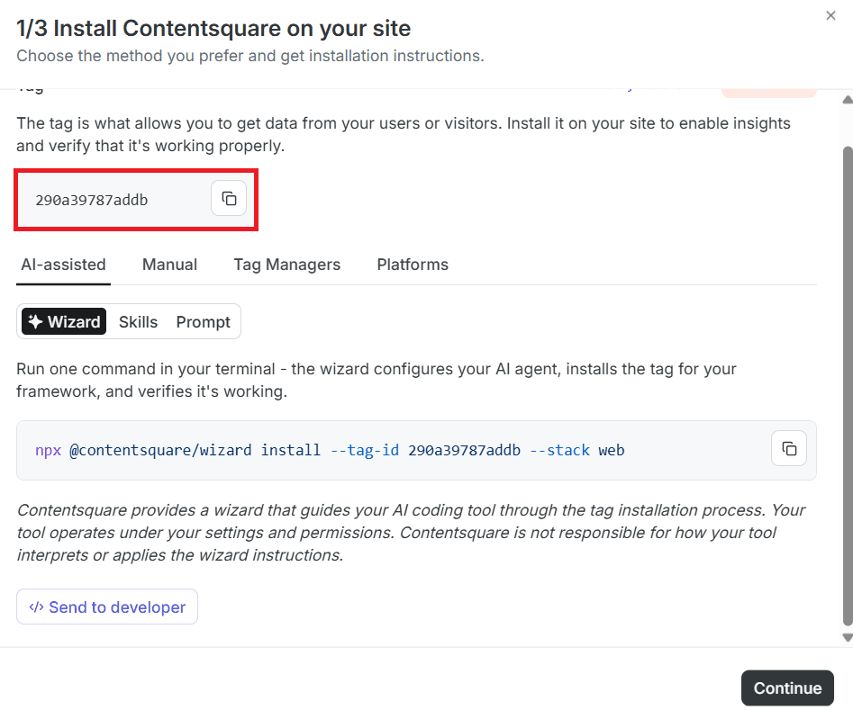This screenshot has height=710, width=853.
Task: Click the italic disclaimer starting 'Contentsquare provides a wizard'
Action: point(411,533)
